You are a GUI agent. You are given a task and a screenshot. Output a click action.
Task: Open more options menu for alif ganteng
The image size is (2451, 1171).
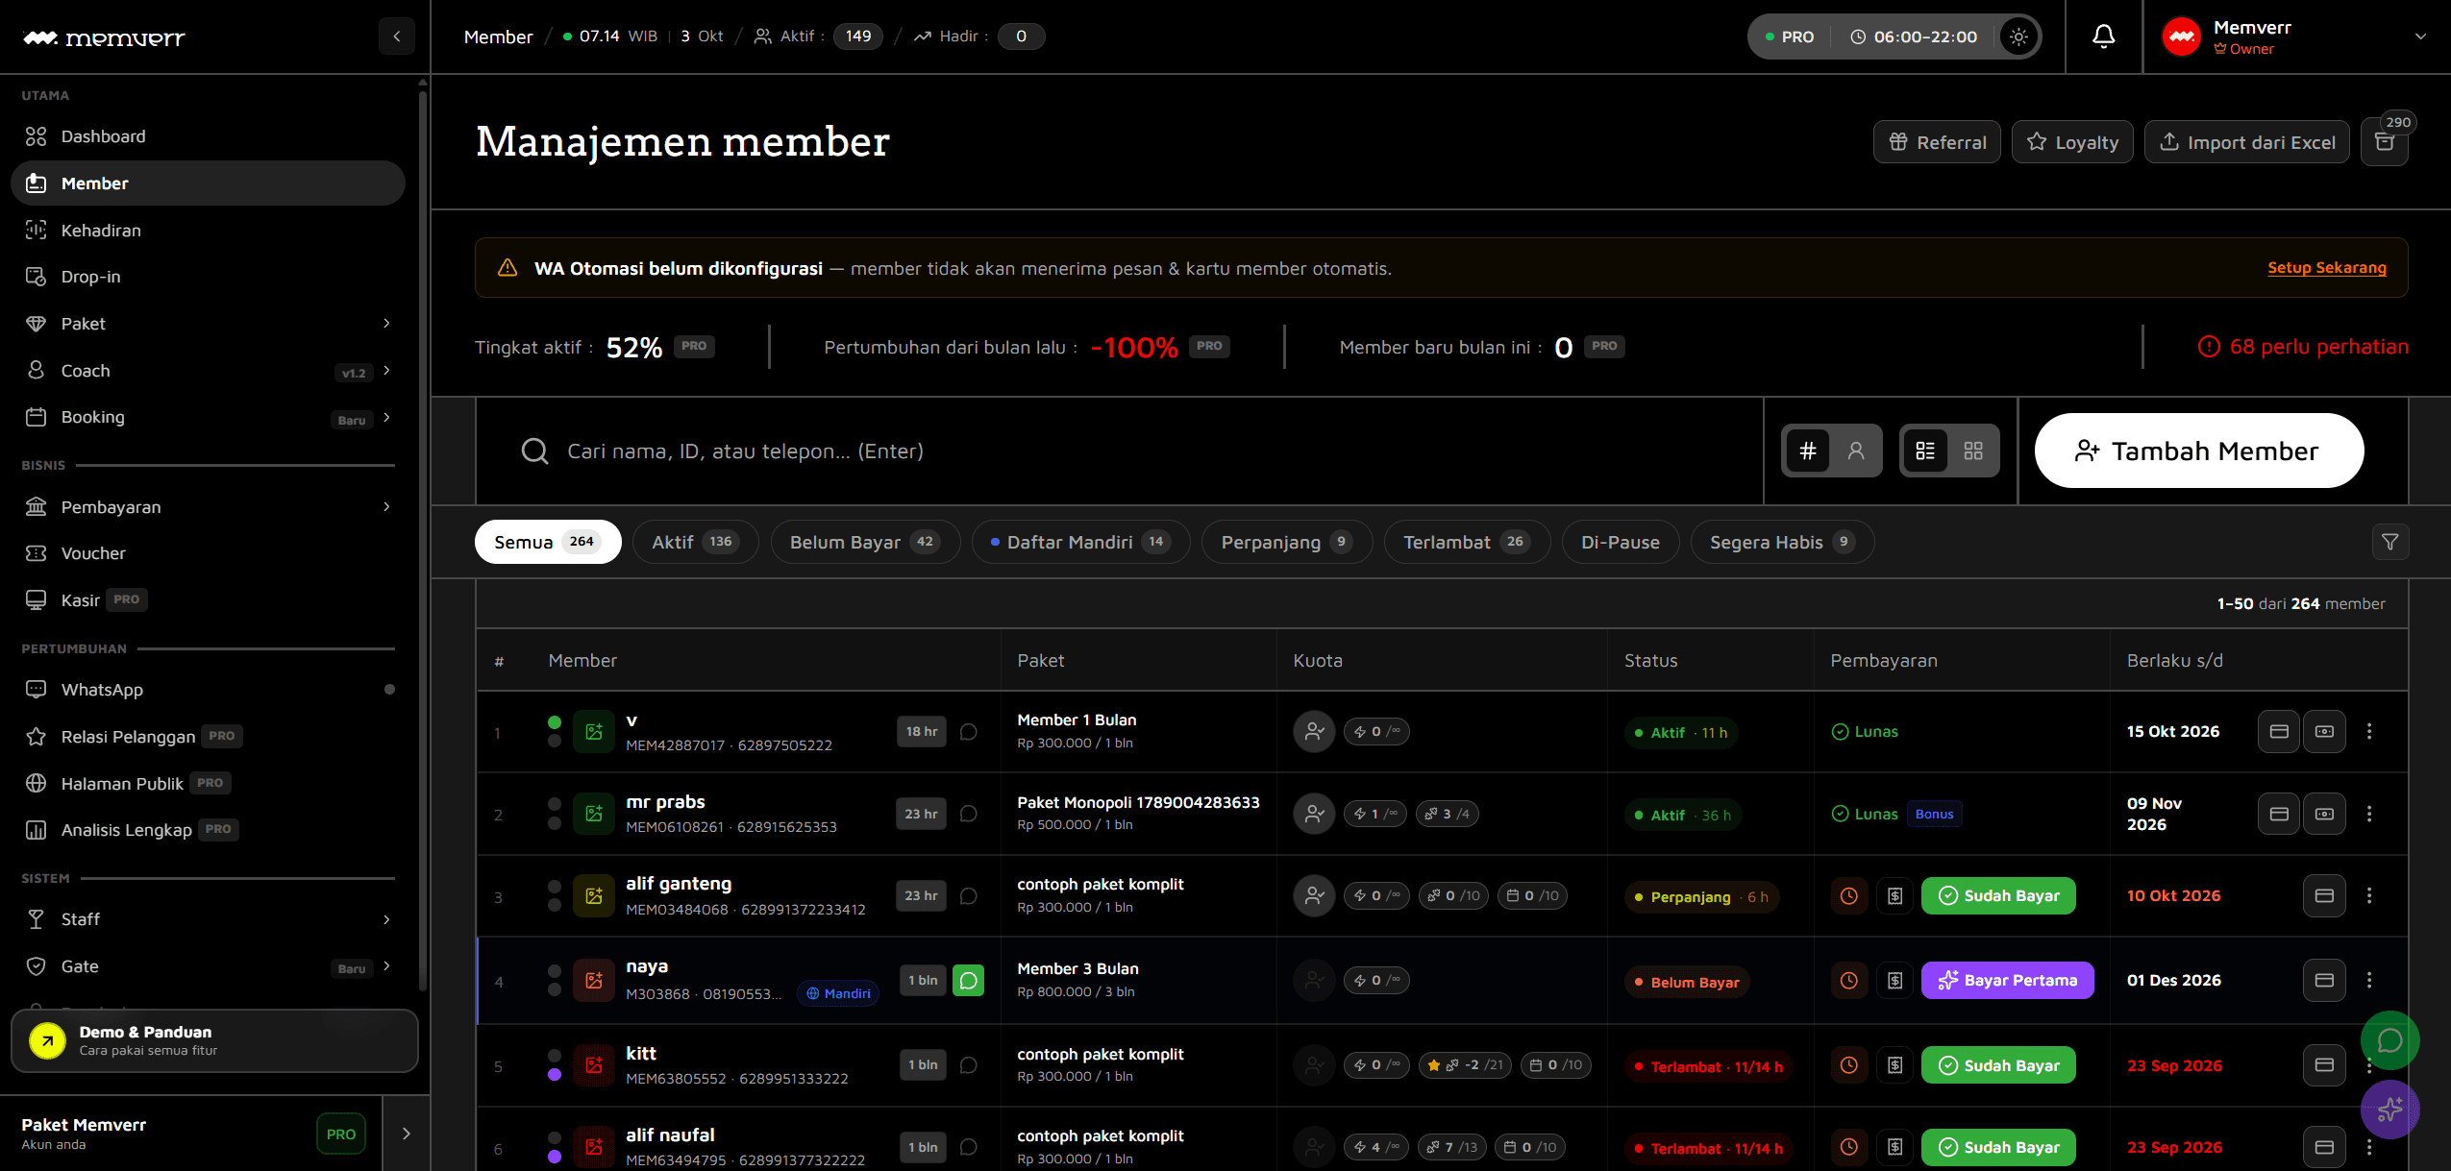(2369, 895)
